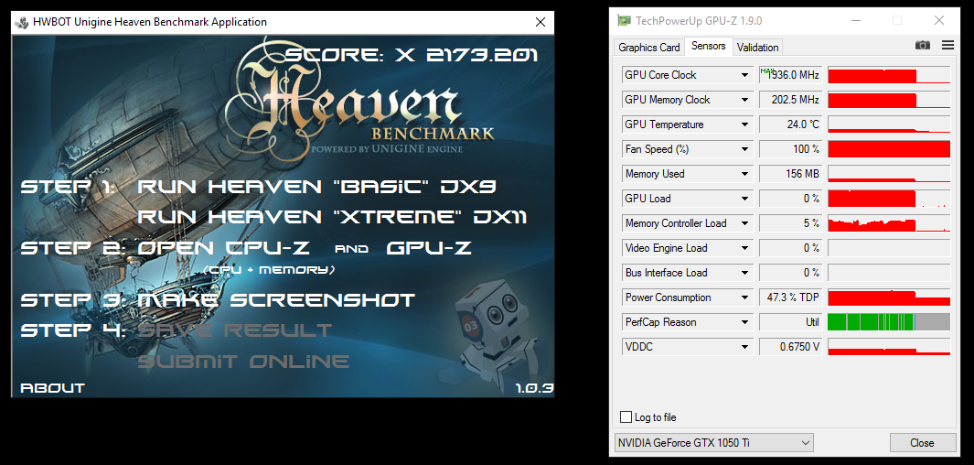Click the GPU-Z title bar app icon
Viewport: 974px width, 465px height.
click(x=624, y=20)
